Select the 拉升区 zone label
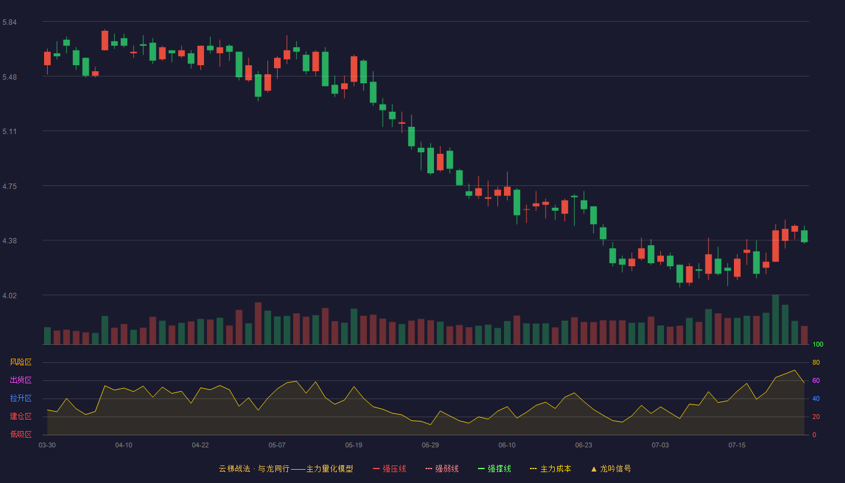845x483 pixels. point(21,398)
